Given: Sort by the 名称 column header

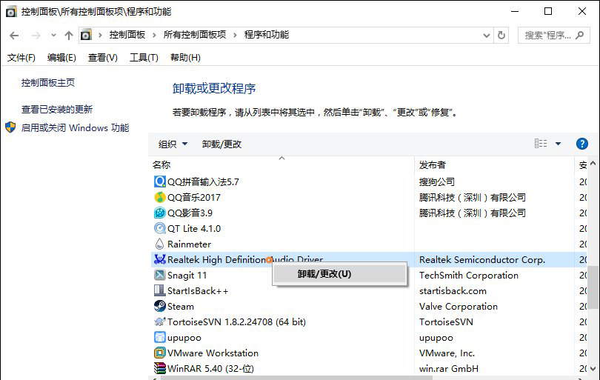Looking at the screenshot, I should [x=161, y=165].
